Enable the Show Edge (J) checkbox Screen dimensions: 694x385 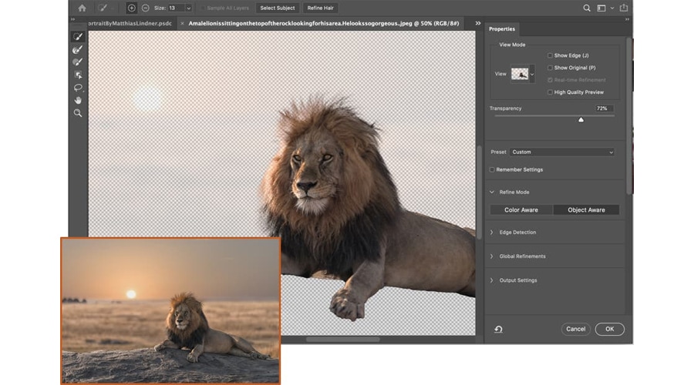coord(550,55)
